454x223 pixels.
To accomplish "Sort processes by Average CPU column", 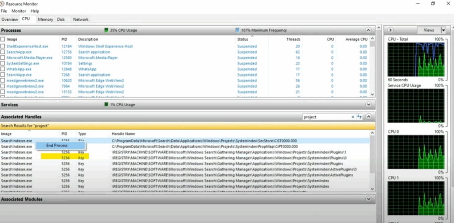I will point(356,39).
